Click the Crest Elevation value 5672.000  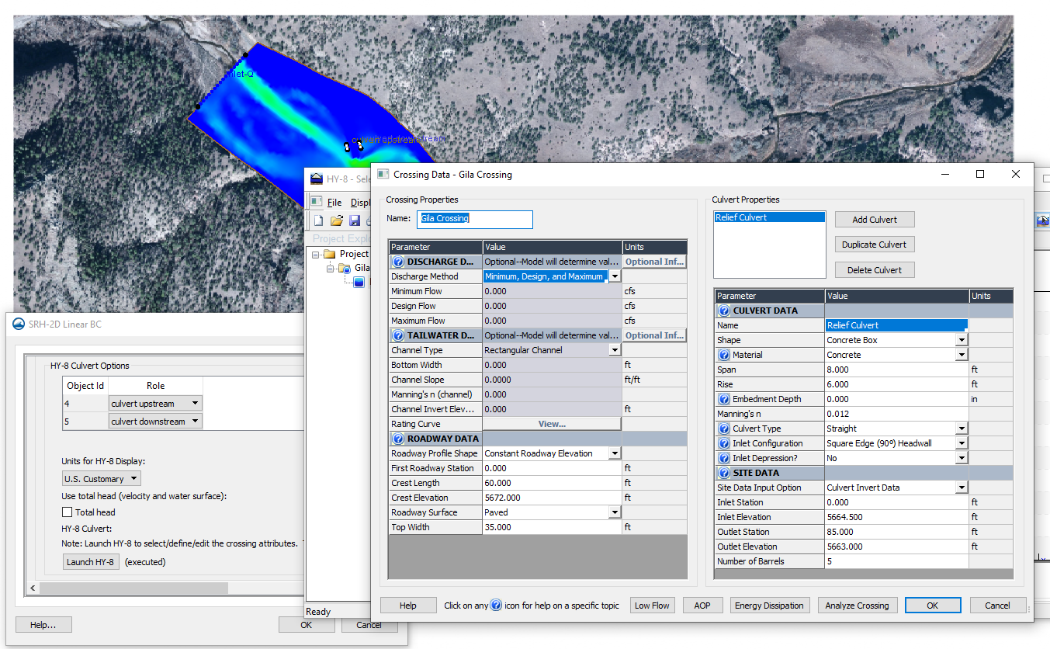[x=552, y=498]
